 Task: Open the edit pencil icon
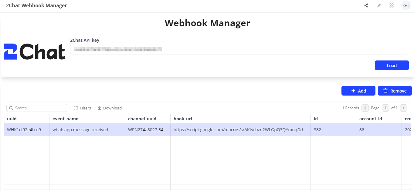tap(379, 5)
